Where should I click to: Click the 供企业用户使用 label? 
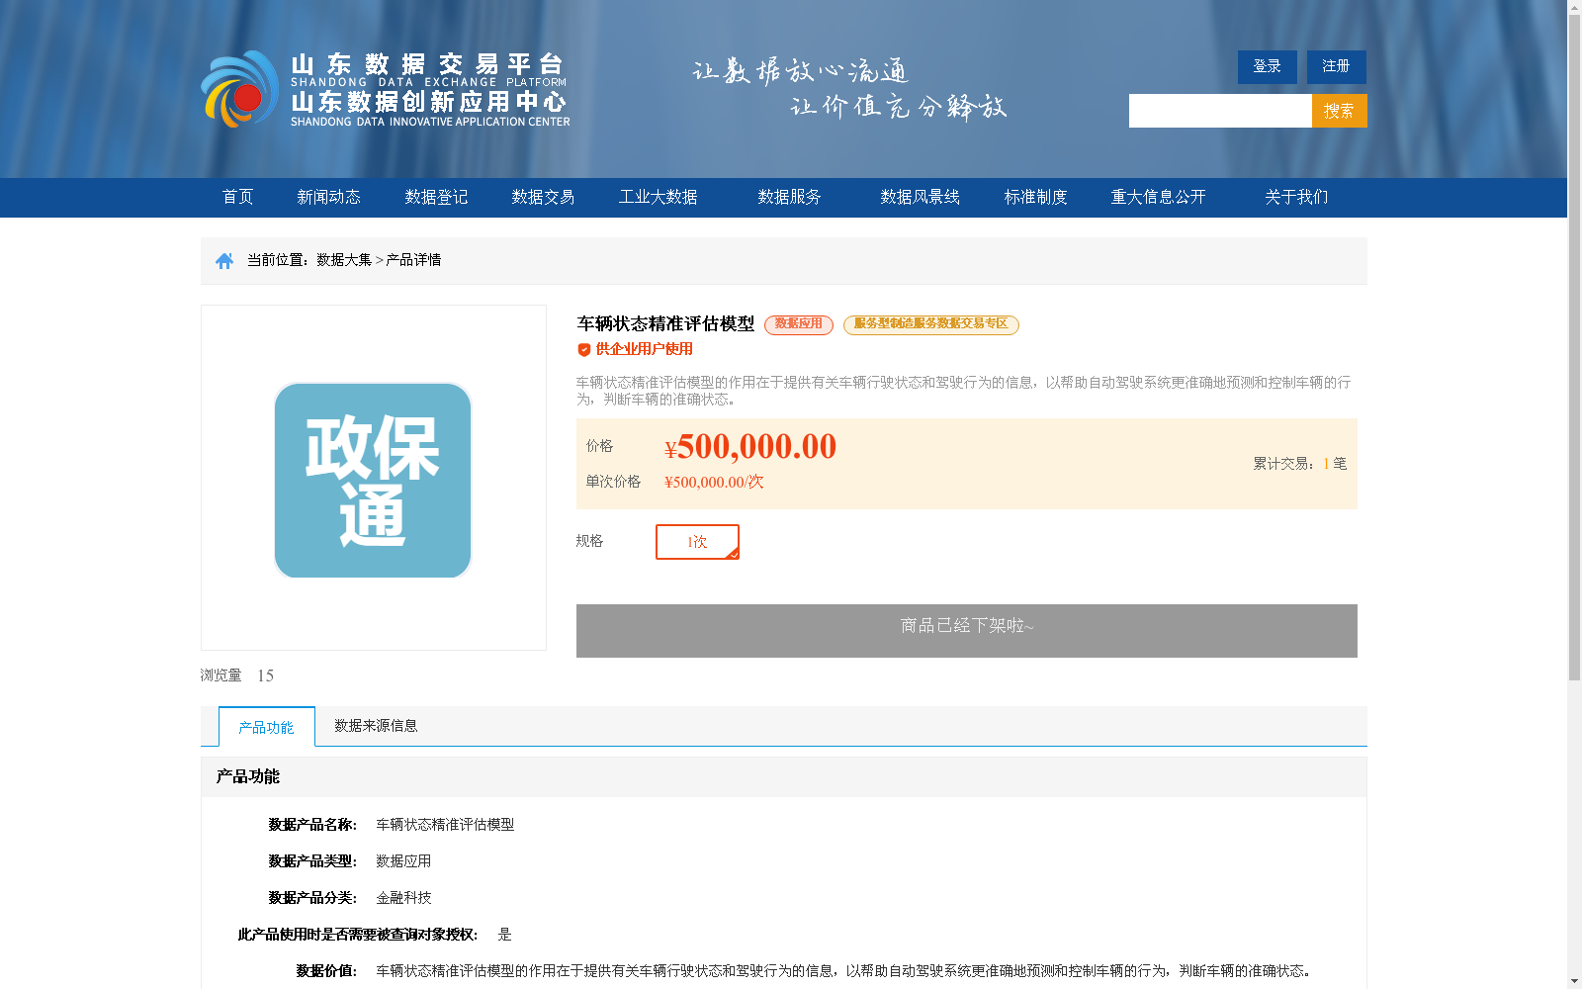[644, 349]
